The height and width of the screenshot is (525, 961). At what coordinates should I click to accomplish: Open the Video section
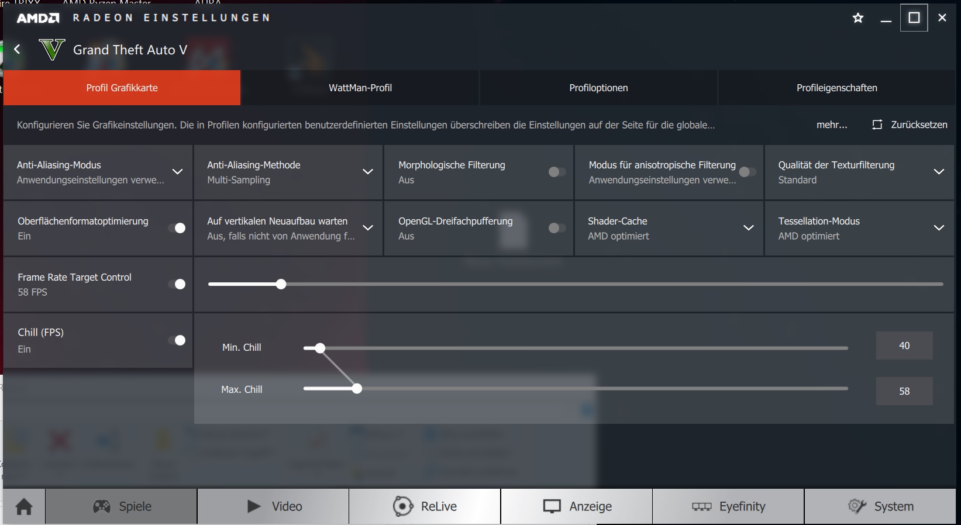[273, 506]
